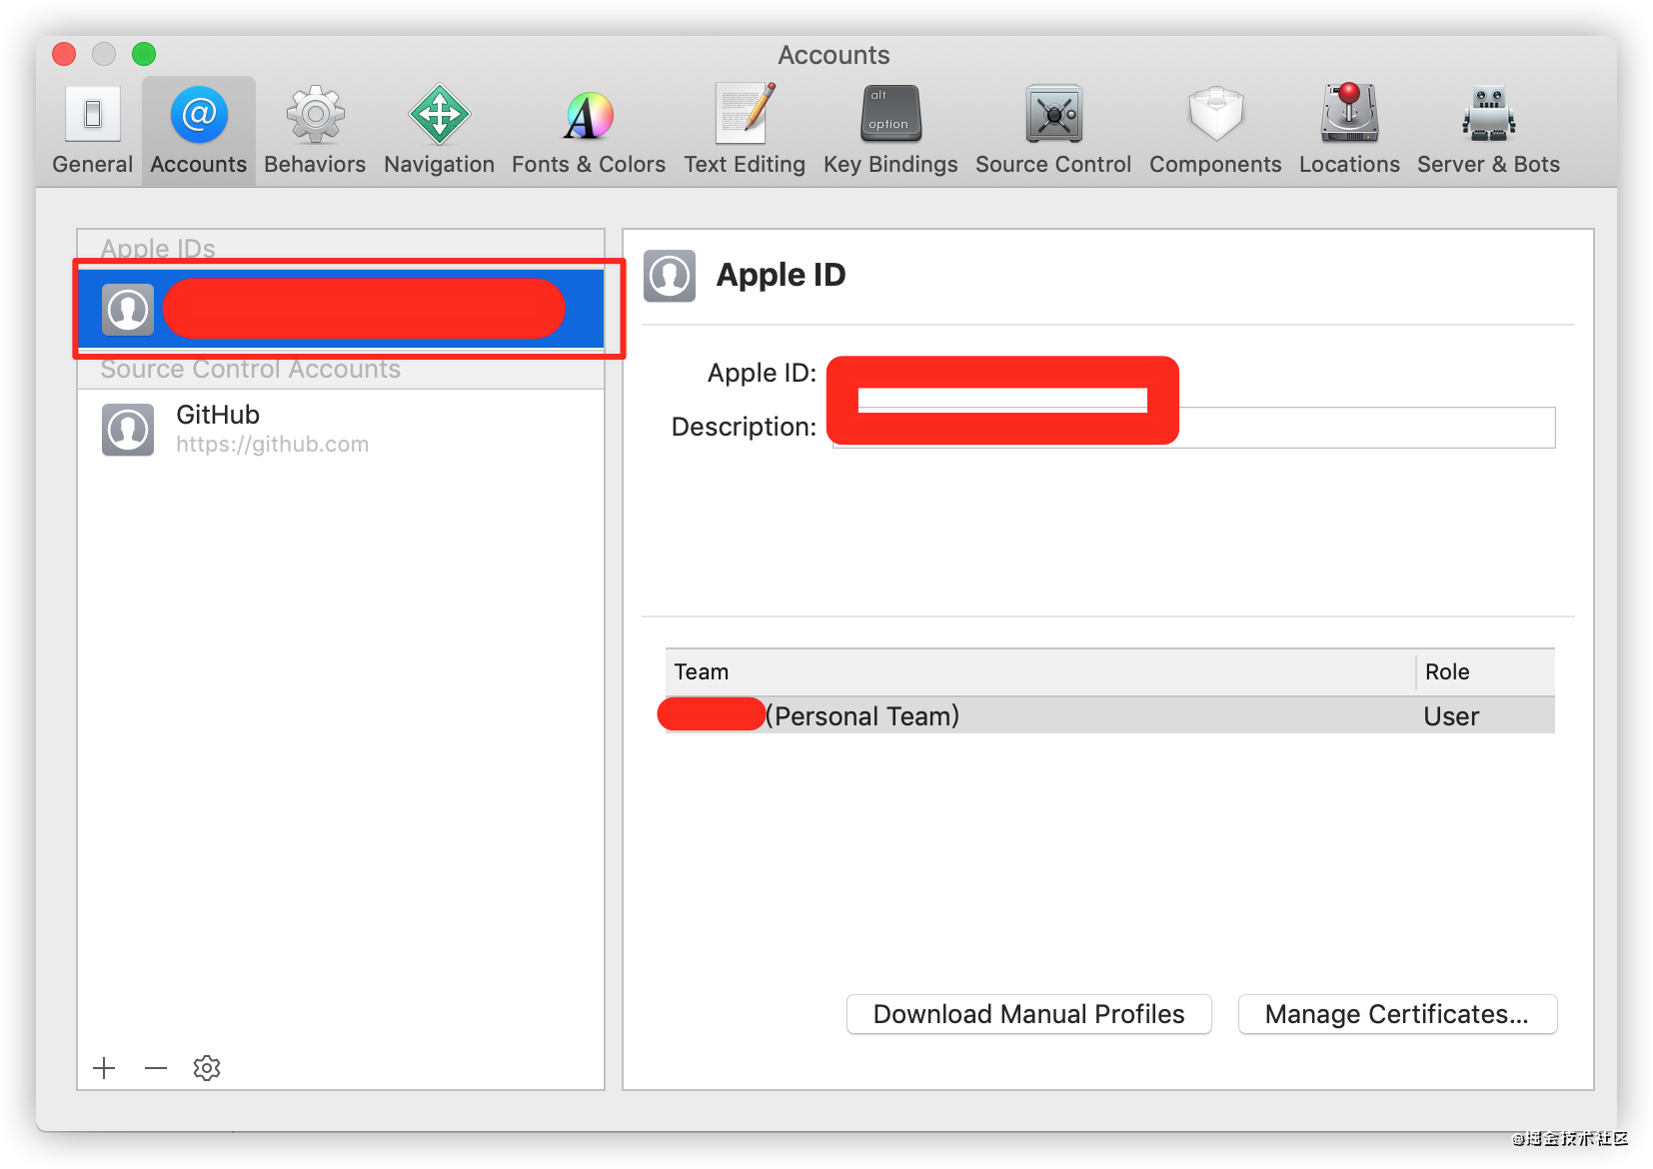Open the Key Bindings preferences
1653x1169 pixels.
pyautogui.click(x=890, y=131)
